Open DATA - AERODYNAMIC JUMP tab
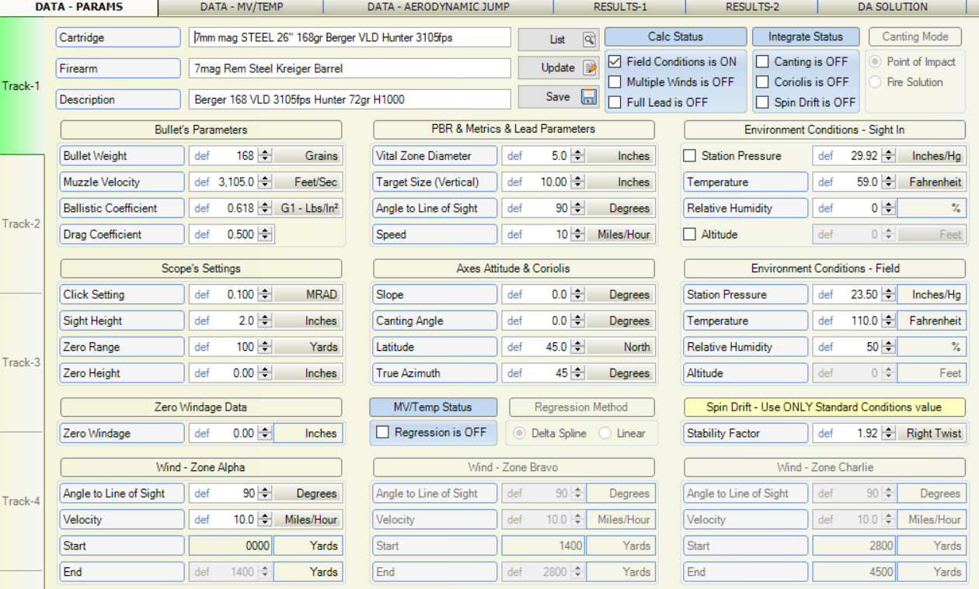Screen dimensions: 979x589 pos(438,7)
